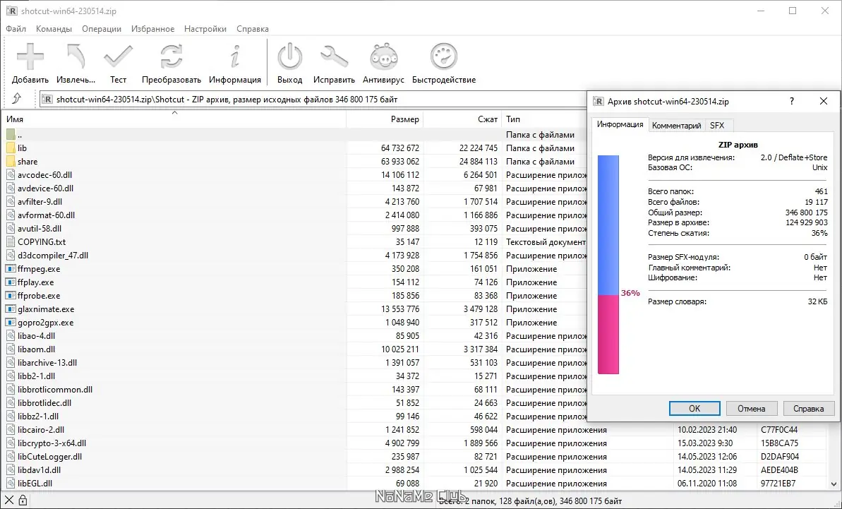Screen dimensions: 842x509
Task: Click the Добавить (Add) toolbar icon
Action: (30, 56)
